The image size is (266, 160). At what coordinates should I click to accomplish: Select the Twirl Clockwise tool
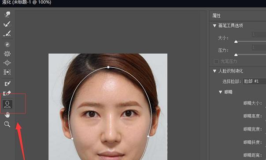tap(7, 44)
